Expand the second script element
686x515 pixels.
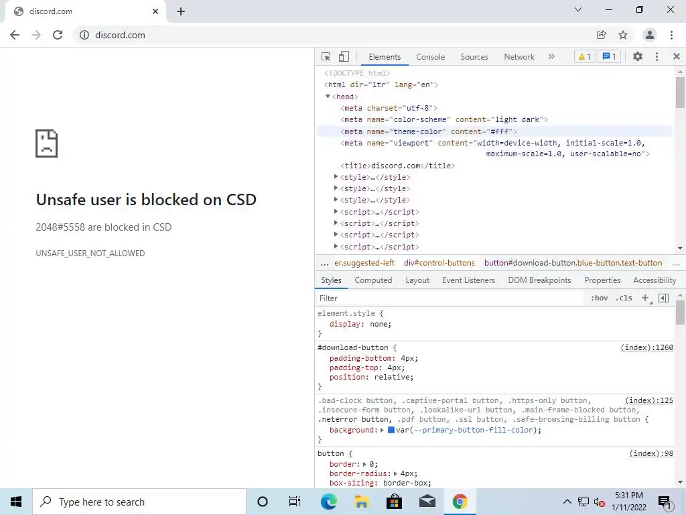pyautogui.click(x=336, y=223)
